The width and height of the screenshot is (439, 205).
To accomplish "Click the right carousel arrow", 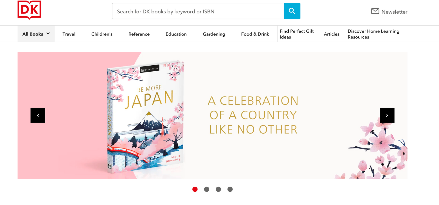I will point(387,115).
